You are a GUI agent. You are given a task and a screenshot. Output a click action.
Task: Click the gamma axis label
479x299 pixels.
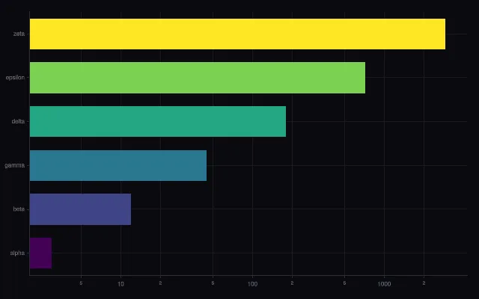(x=15, y=165)
